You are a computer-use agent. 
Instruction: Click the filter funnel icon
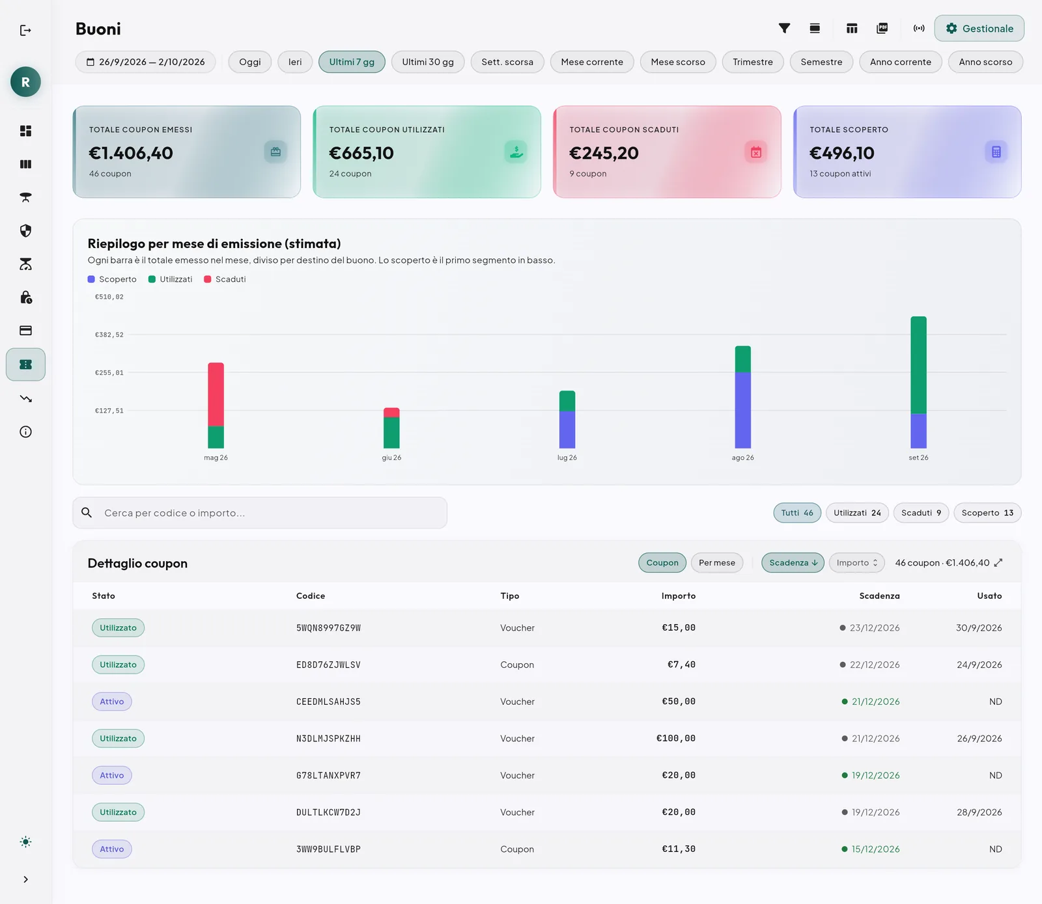click(784, 28)
